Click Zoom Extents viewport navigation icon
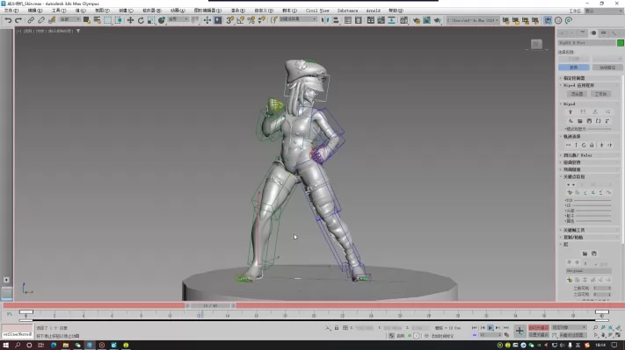The width and height of the screenshot is (625, 350). click(611, 328)
